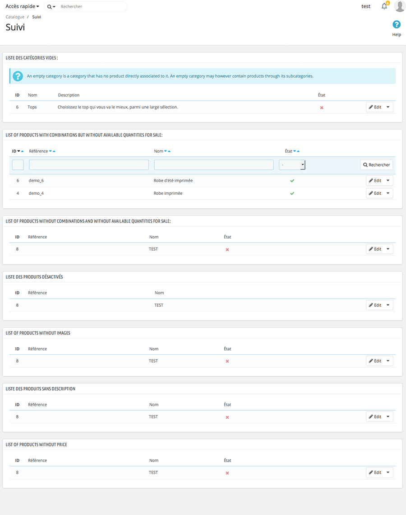Click Edit button for demo_6 product
This screenshot has width=406, height=515.
point(375,181)
